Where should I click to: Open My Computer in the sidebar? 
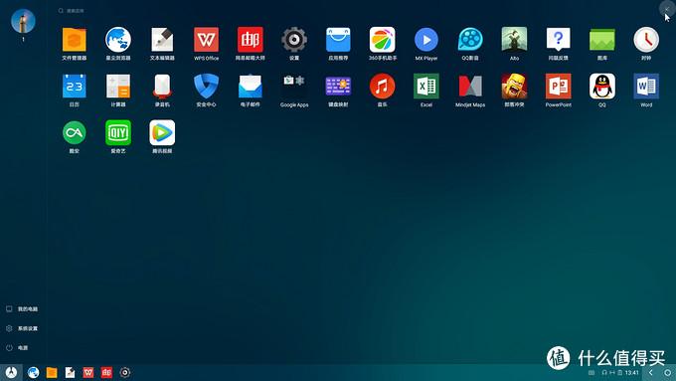[x=22, y=309]
